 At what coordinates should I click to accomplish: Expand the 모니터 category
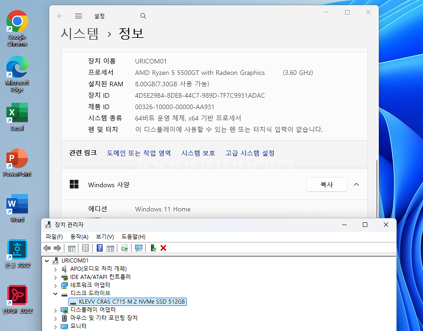point(56,326)
